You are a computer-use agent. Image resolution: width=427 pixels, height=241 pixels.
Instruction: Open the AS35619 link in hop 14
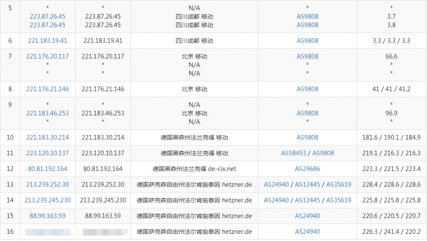[339, 201]
